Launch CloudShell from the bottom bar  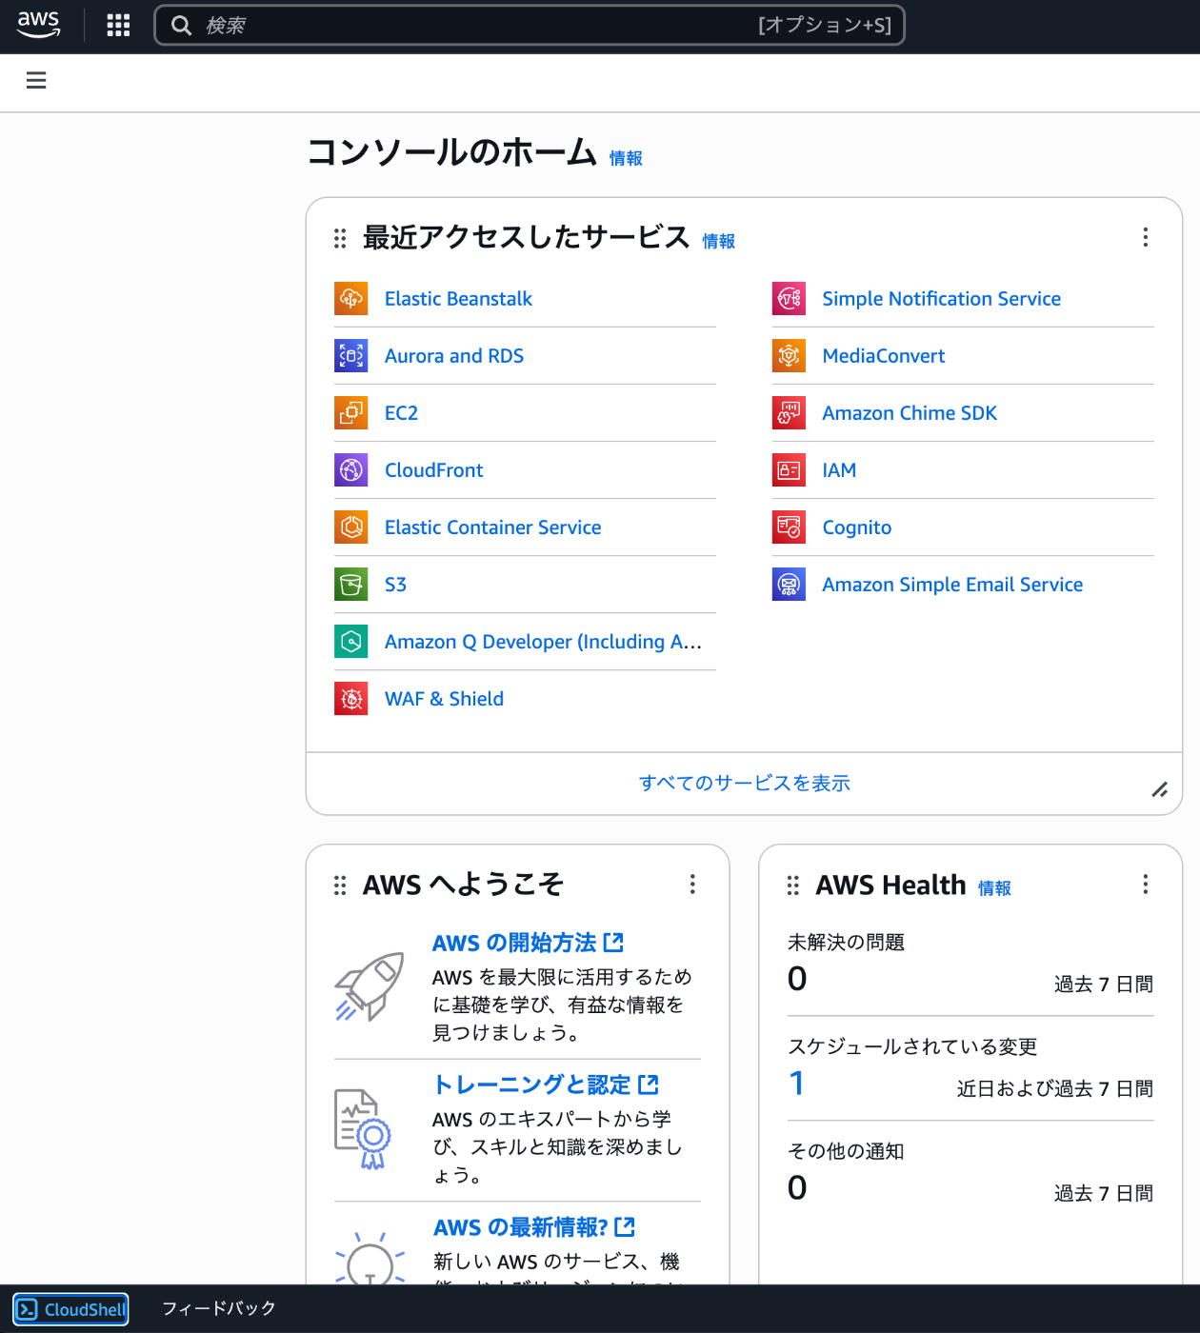tap(71, 1309)
